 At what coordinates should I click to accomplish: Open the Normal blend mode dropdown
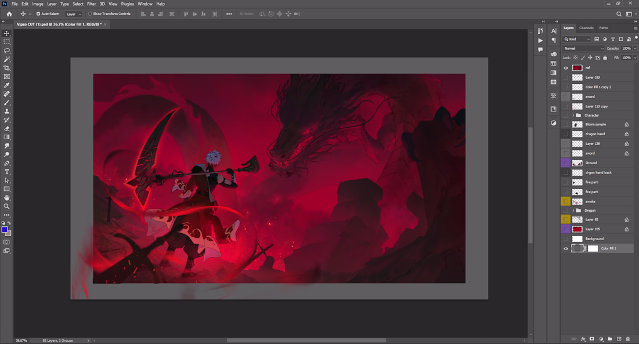584,49
